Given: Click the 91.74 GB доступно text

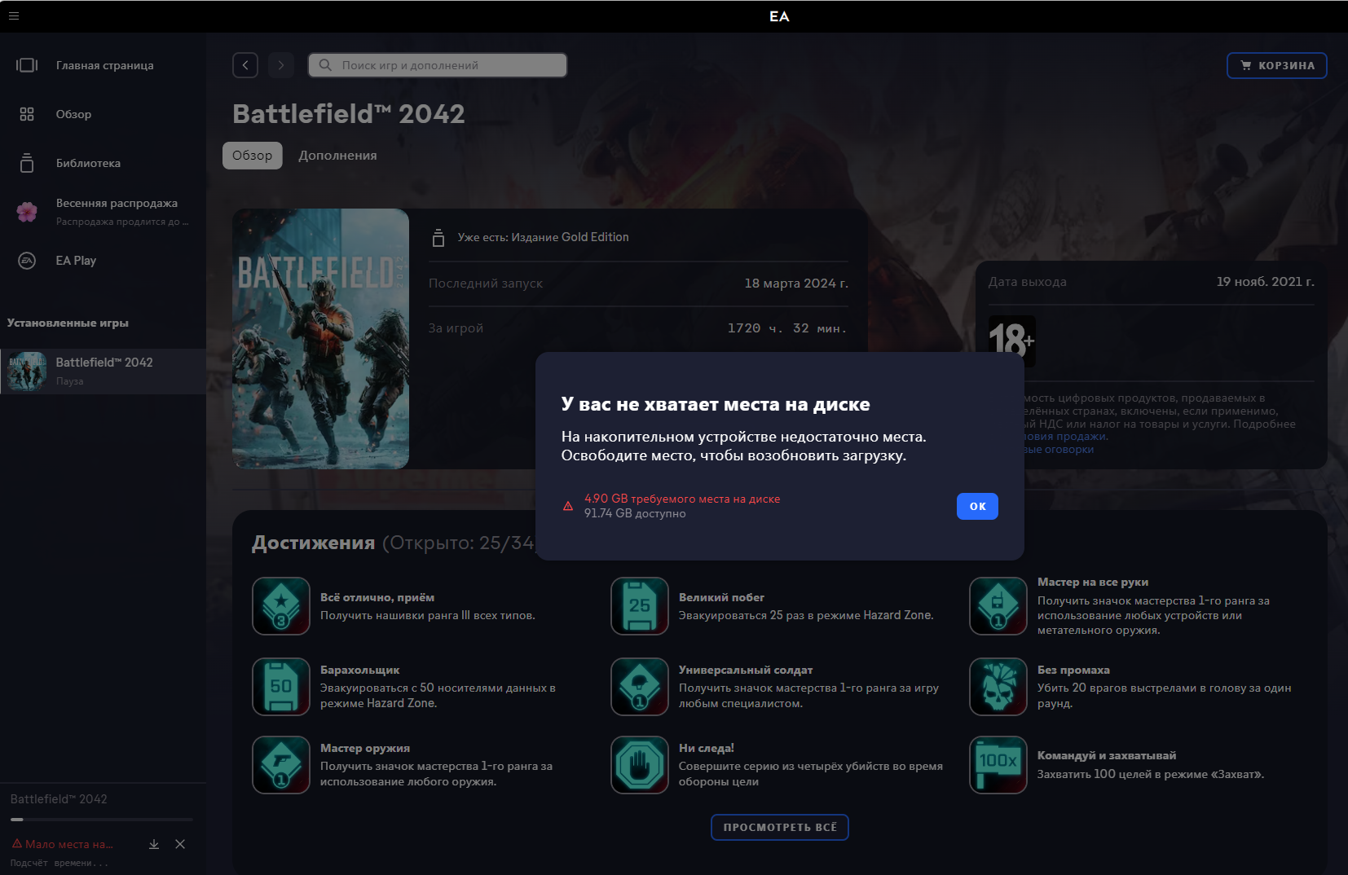Looking at the screenshot, I should (635, 513).
